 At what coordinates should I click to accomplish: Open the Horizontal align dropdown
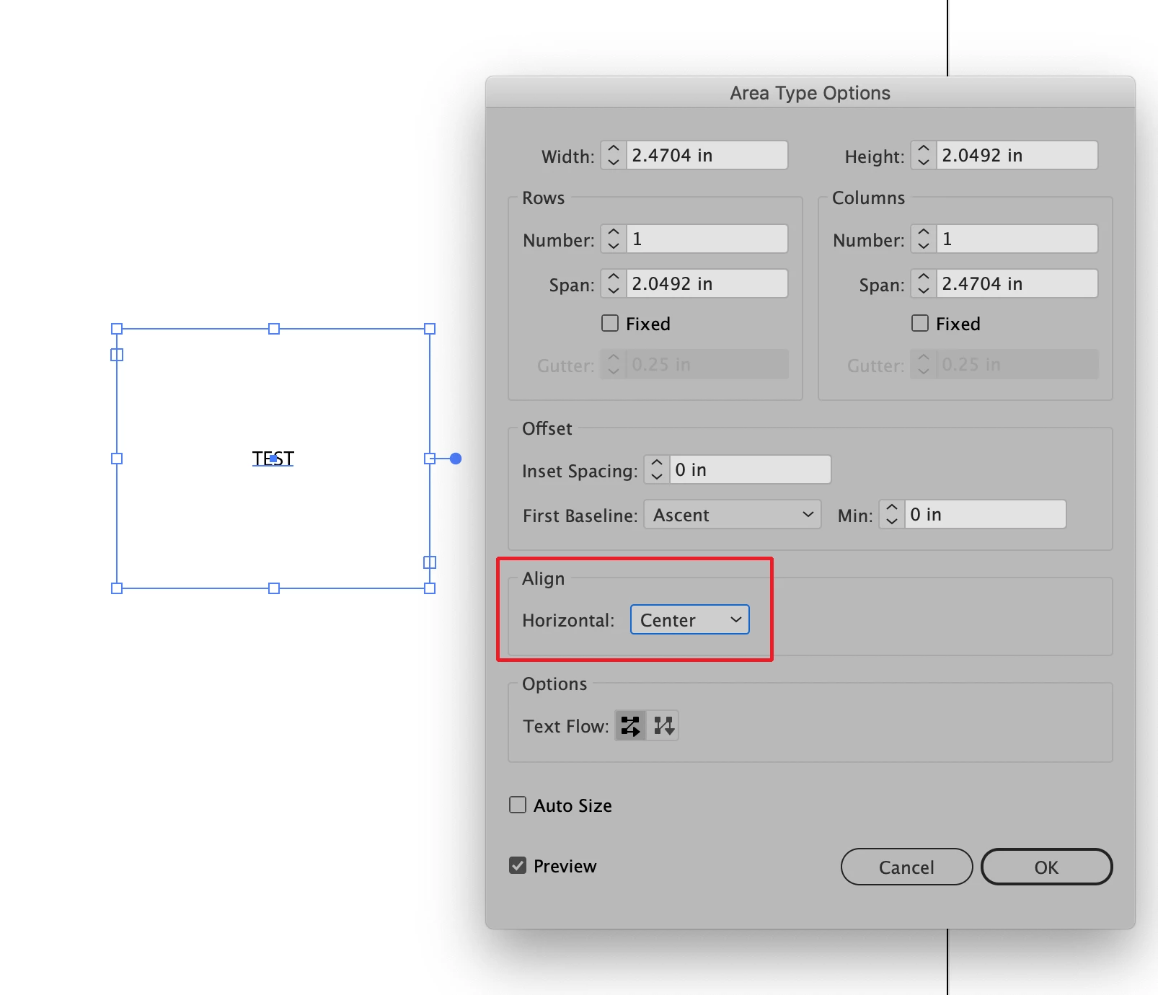pyautogui.click(x=690, y=620)
